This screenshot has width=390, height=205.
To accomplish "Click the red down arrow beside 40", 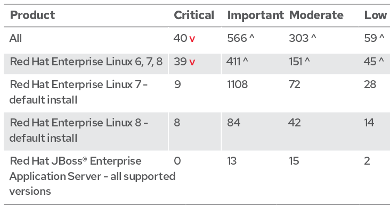I will [192, 39].
